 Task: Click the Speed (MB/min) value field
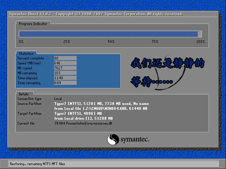point(65,63)
